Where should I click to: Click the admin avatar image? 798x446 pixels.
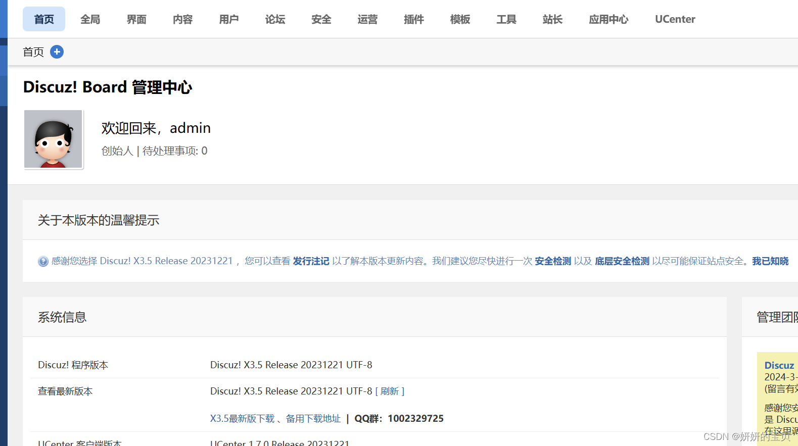53,139
